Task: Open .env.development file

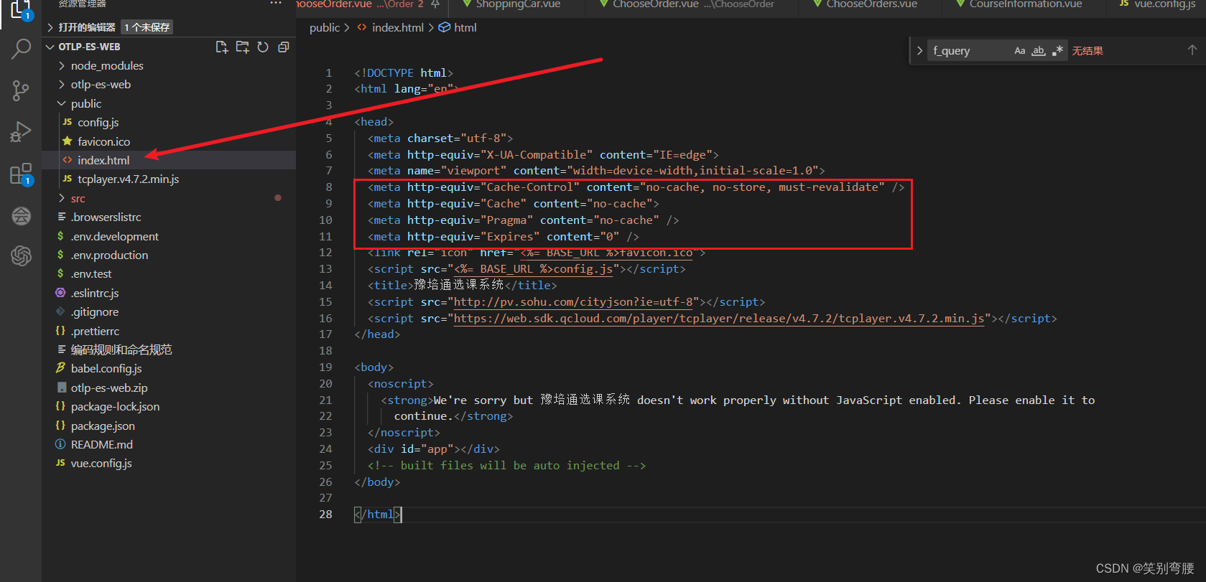Action: [x=169, y=236]
